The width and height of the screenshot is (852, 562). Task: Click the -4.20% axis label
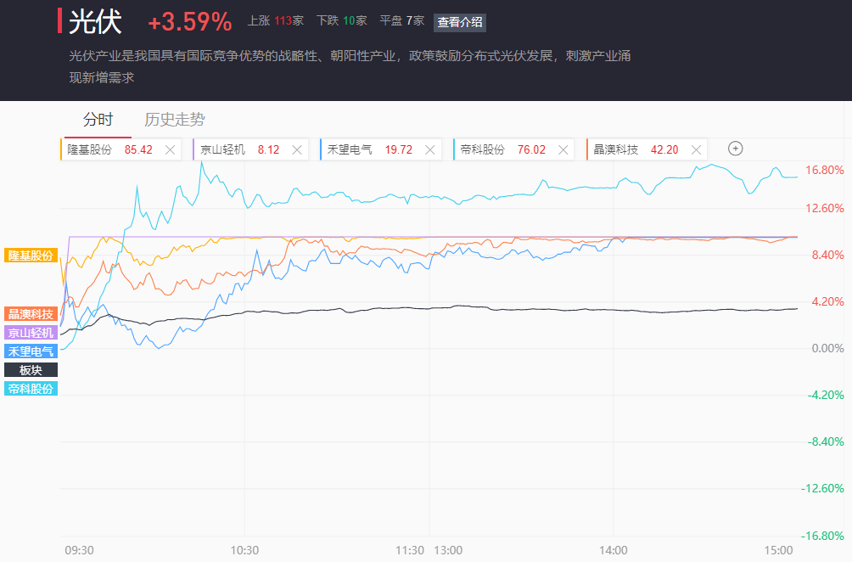[x=826, y=395]
